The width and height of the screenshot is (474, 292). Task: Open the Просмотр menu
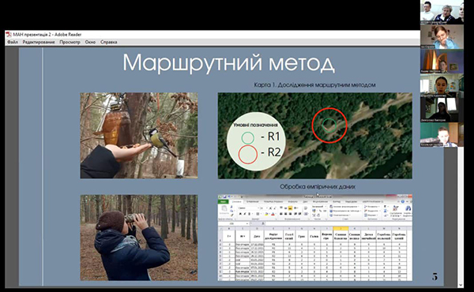click(70, 42)
